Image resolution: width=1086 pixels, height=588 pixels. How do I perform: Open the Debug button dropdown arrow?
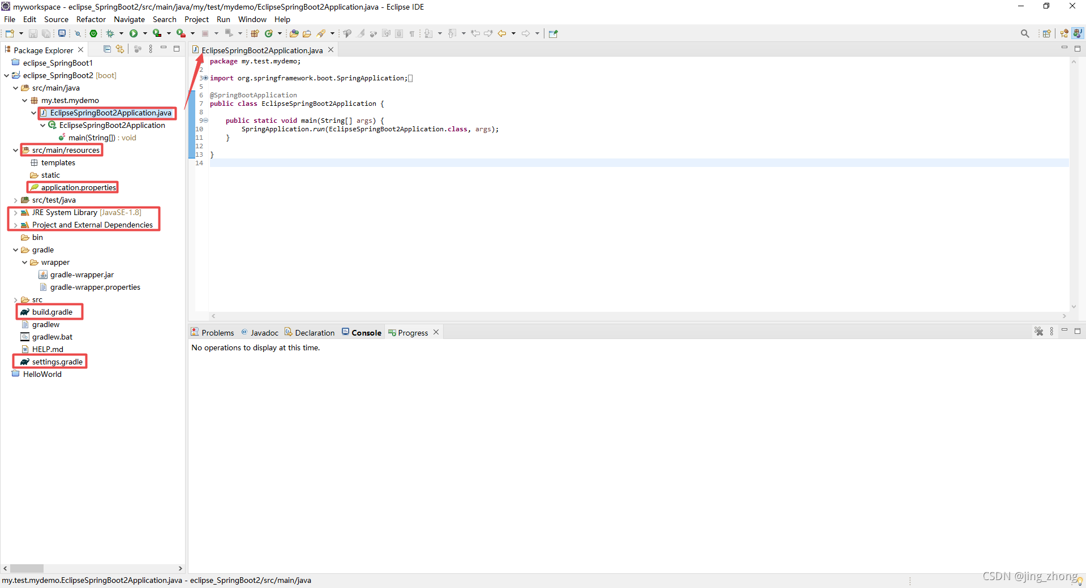[121, 33]
